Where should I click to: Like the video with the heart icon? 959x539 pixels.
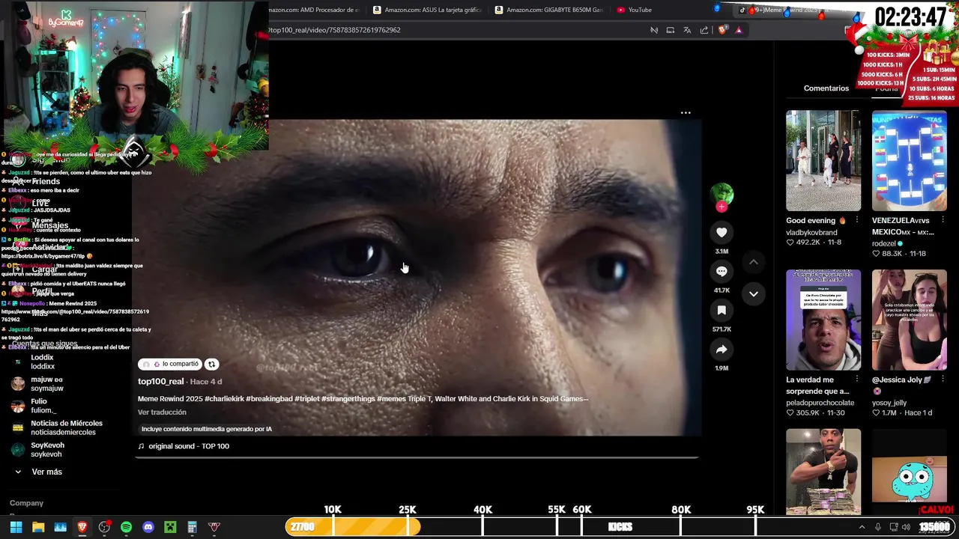721,233
